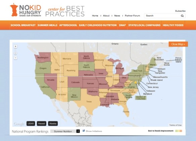Image resolution: width=196 pixels, height=141 pixels.
Task: Select Arizona on the map
Action: pyautogui.click(x=62, y=94)
